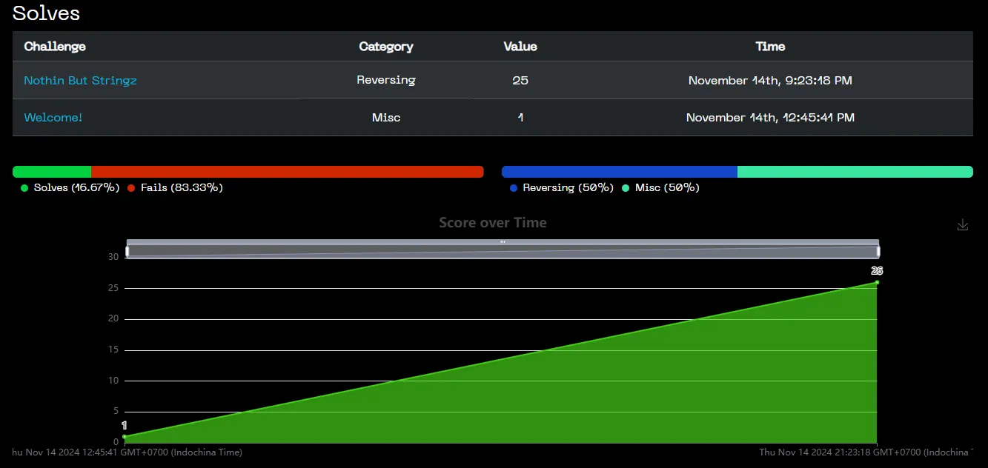Click the teal Misc segment of category bar
This screenshot has height=468, width=988.
click(x=855, y=172)
